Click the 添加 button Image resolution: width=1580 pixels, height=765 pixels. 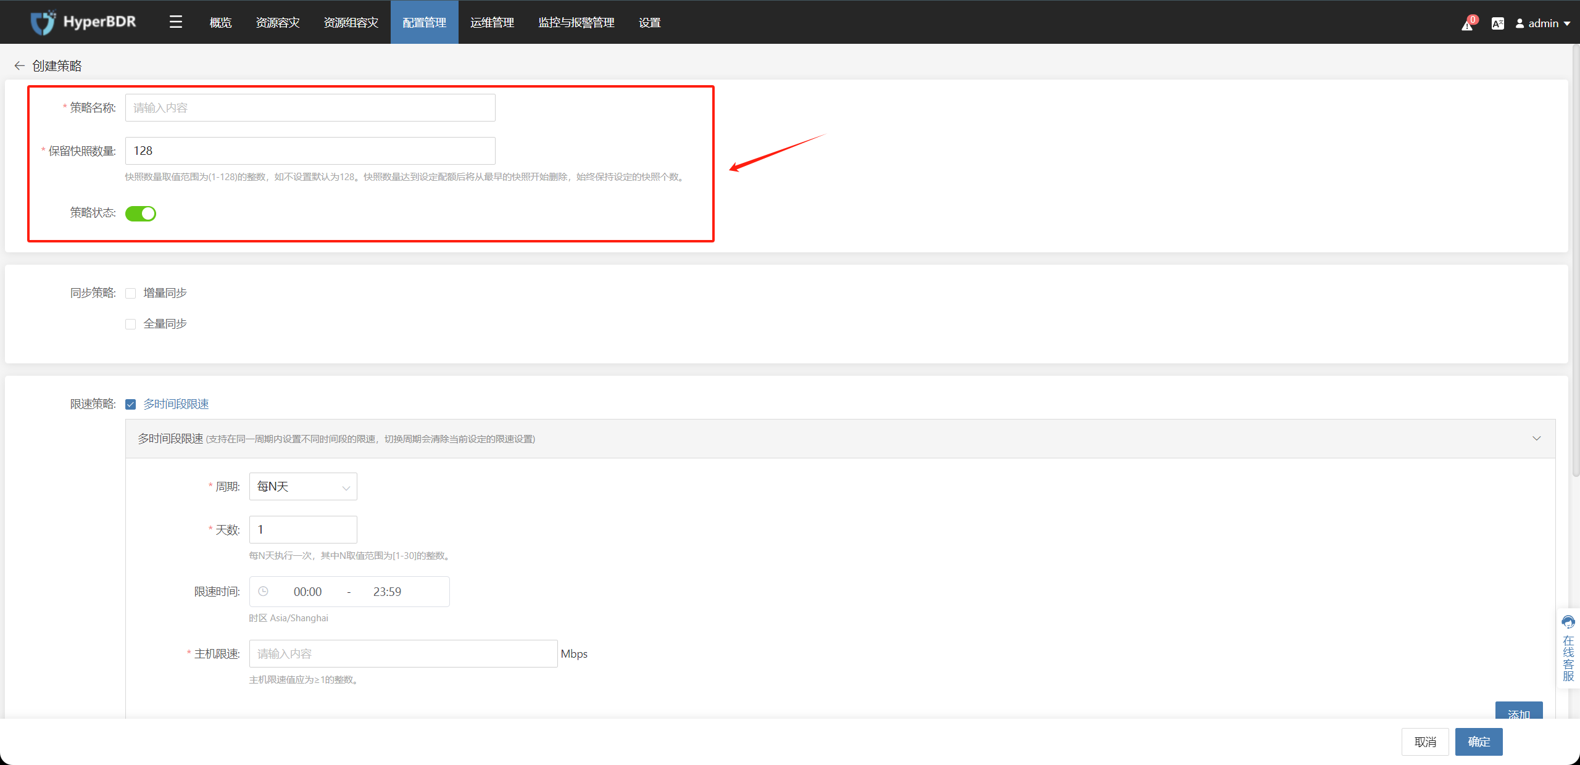click(x=1519, y=711)
